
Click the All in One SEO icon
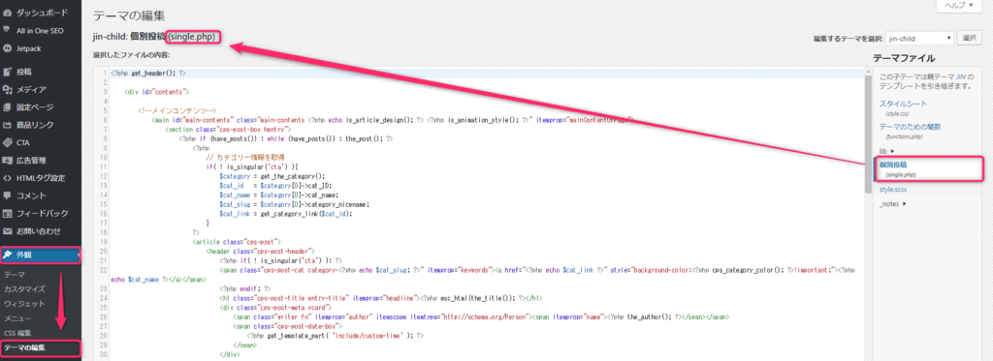point(7,30)
